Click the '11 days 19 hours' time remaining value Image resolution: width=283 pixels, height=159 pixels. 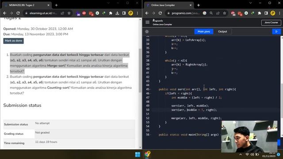pyautogui.click(x=46, y=142)
